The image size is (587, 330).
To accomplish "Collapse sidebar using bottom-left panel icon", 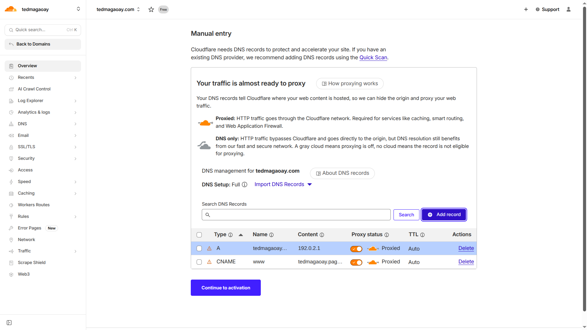I will 9,323.
